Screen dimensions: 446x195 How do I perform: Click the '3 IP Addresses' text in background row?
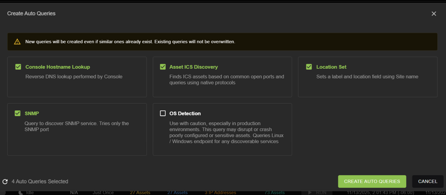[220, 193]
